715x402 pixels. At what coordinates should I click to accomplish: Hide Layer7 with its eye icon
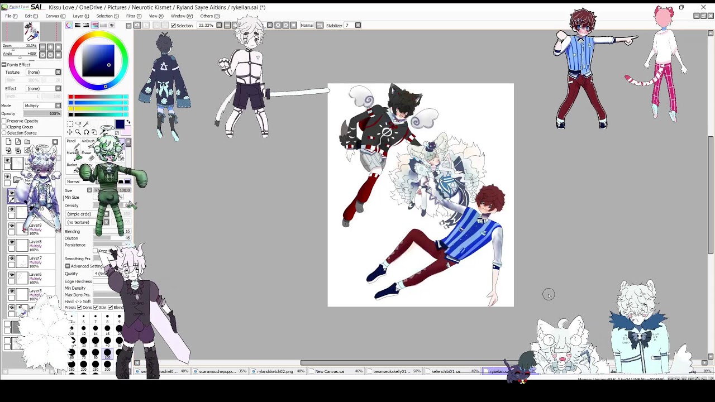click(12, 259)
